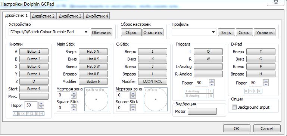
Task: Remap button Y (Button 1)
Action: tap(34, 74)
